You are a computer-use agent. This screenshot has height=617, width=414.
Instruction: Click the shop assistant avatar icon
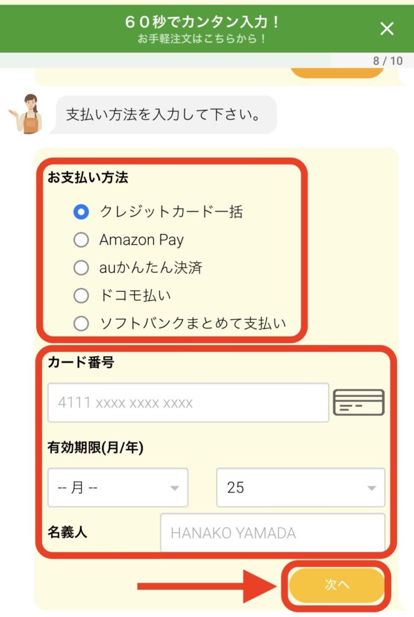pos(27,114)
